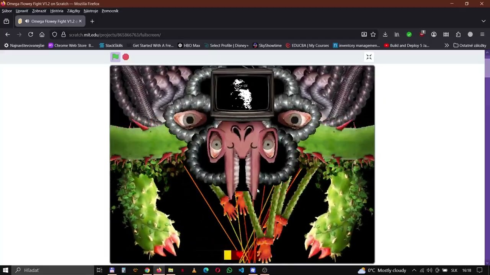Stop the project with red stop button
Image resolution: width=490 pixels, height=275 pixels.
tap(126, 57)
